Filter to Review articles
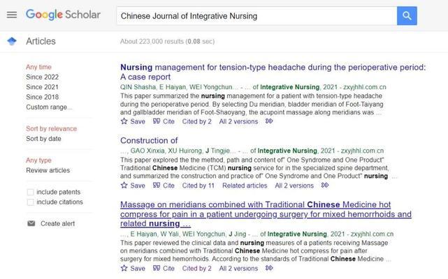This screenshot has height=279, width=448. point(48,170)
